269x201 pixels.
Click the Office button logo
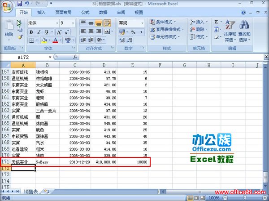[x=7, y=7]
